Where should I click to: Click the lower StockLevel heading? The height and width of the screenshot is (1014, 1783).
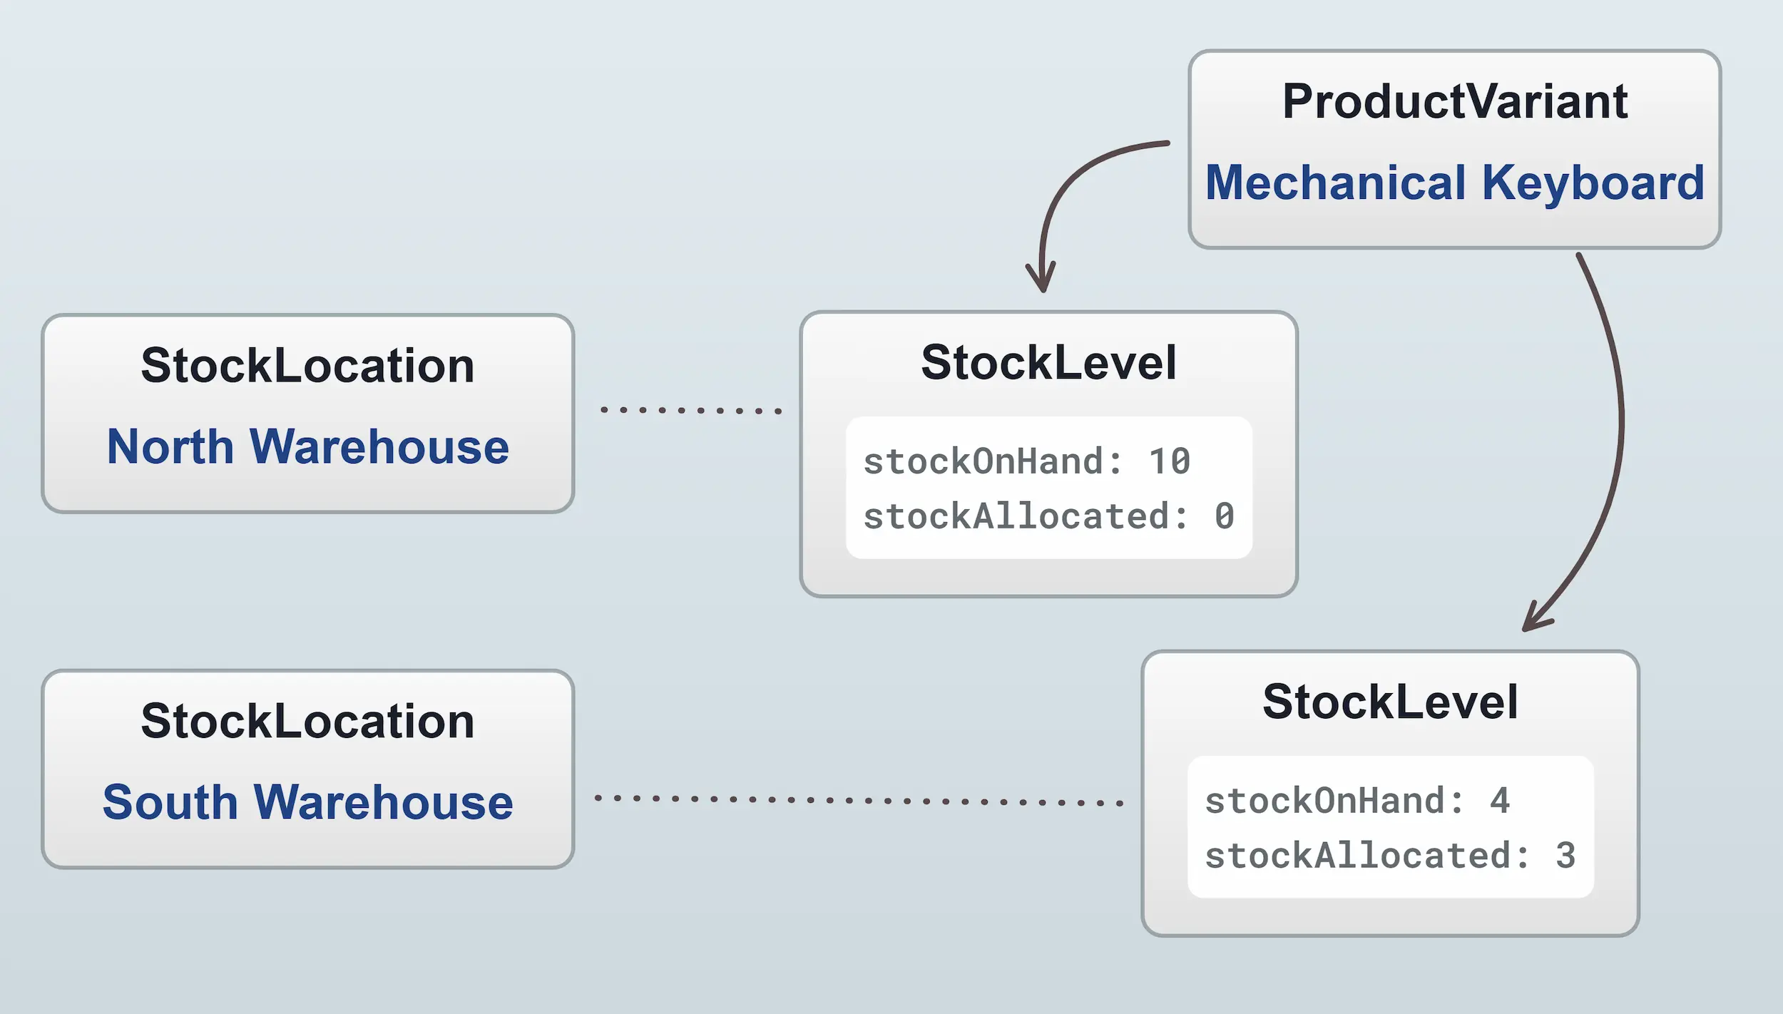[x=1389, y=702]
